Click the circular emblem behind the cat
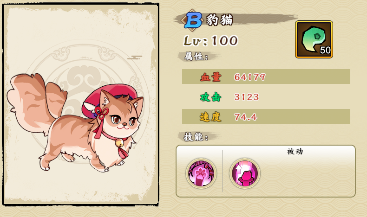 (86, 98)
